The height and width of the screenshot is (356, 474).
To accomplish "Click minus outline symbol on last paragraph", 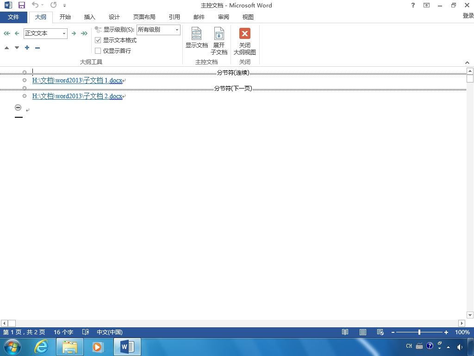I will click(18, 108).
